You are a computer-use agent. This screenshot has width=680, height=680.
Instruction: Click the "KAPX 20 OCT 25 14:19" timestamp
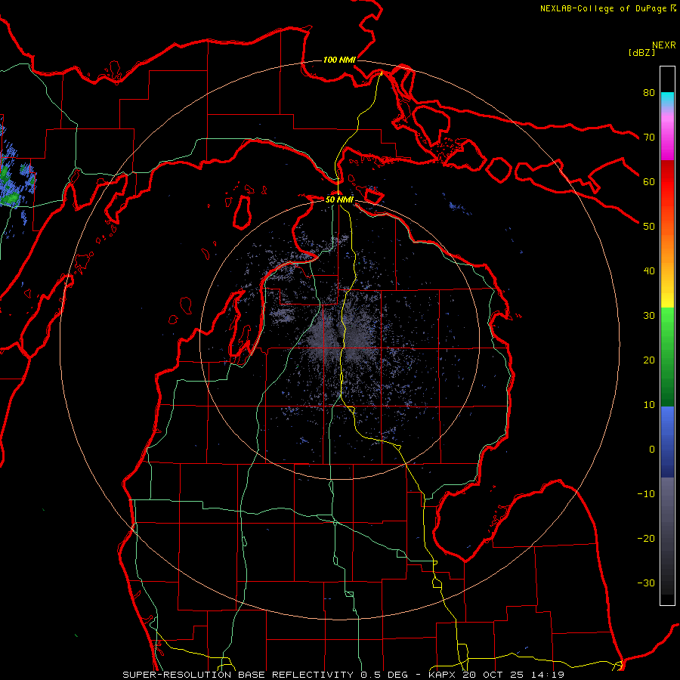(x=496, y=675)
